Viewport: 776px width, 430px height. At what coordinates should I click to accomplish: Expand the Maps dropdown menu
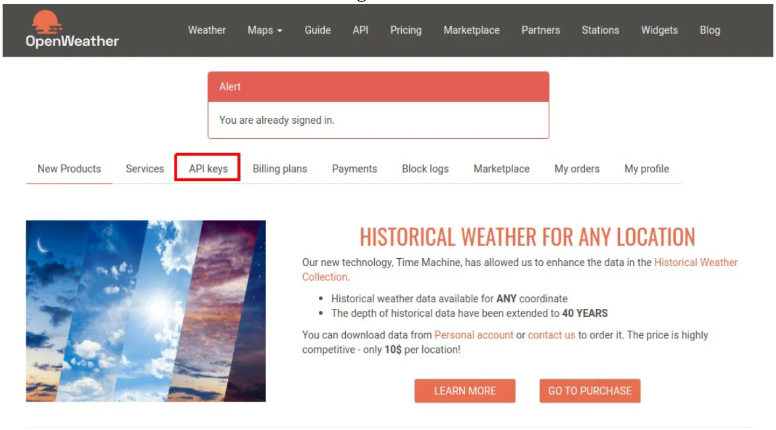point(265,30)
